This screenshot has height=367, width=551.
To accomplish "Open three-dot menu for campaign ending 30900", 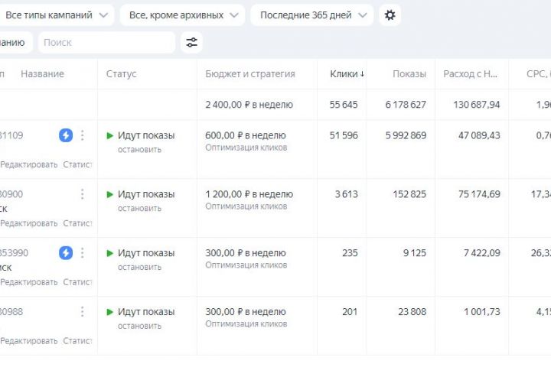I will 83,194.
